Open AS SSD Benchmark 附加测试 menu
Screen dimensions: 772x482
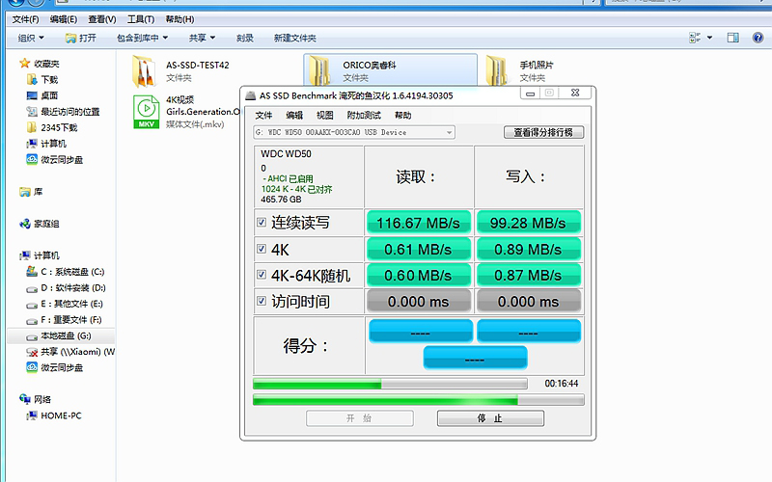pos(364,115)
